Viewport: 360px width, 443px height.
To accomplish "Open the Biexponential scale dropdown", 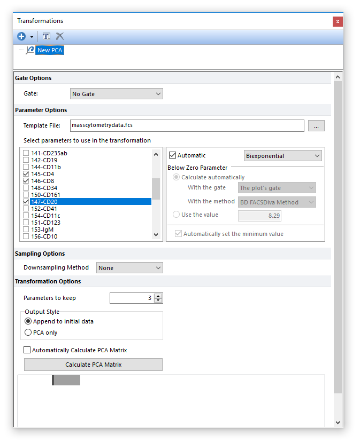I will (x=282, y=156).
